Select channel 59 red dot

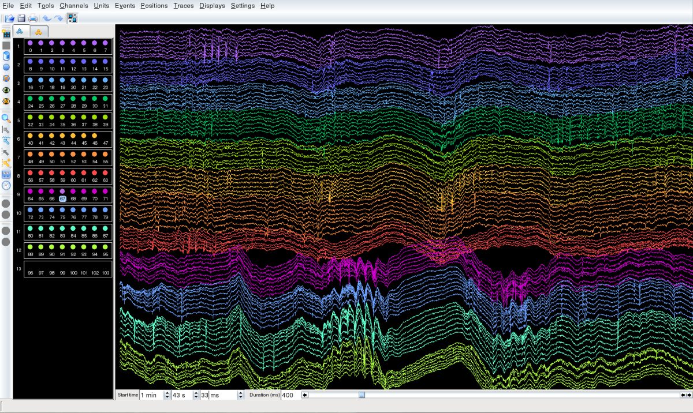pos(62,172)
